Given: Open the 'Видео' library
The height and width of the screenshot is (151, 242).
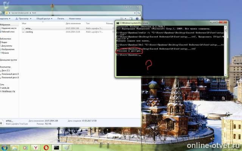Looking at the screenshot, I should tap(4, 42).
